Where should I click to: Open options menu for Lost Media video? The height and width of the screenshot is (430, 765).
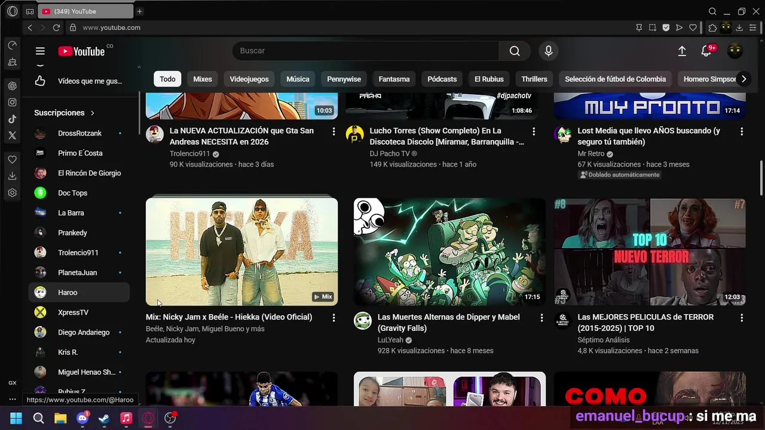coord(742,131)
